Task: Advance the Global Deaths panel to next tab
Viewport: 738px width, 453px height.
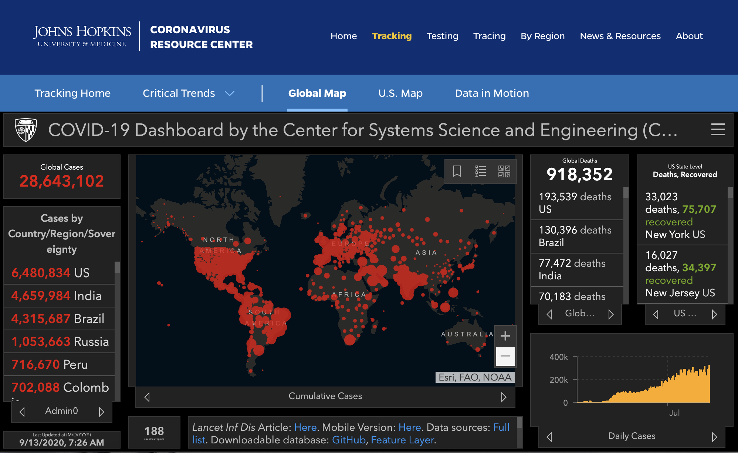Action: [611, 314]
